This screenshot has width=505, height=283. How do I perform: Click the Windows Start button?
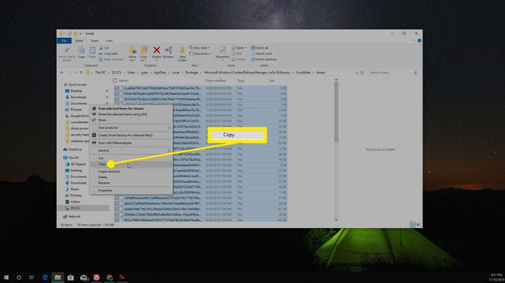(6, 278)
